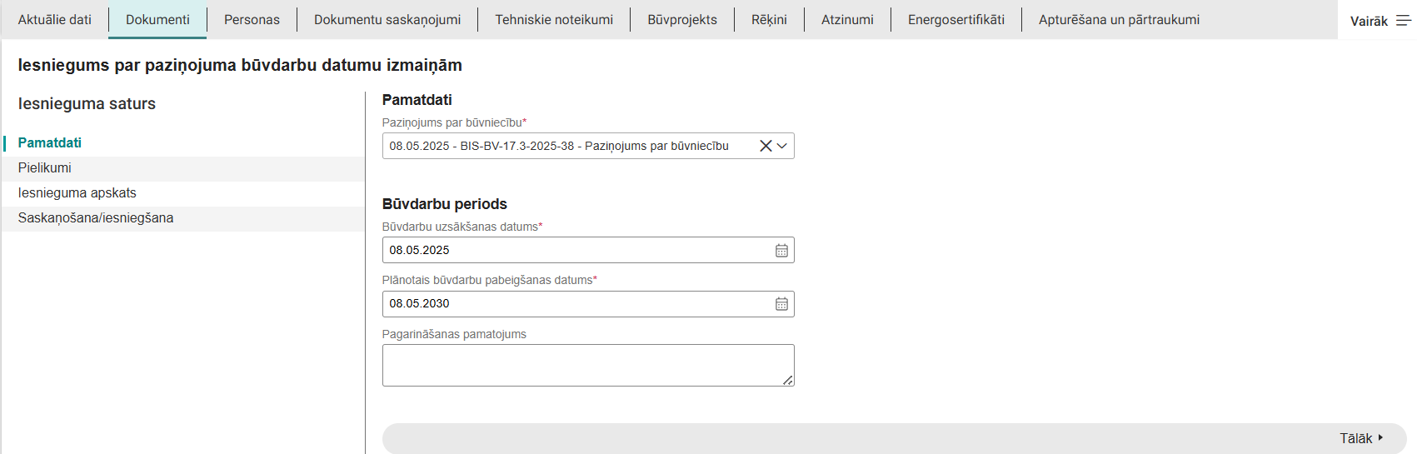Open calendar picker for Būvdarbu uzsākšanas datums
The width and height of the screenshot is (1417, 454).
(781, 250)
